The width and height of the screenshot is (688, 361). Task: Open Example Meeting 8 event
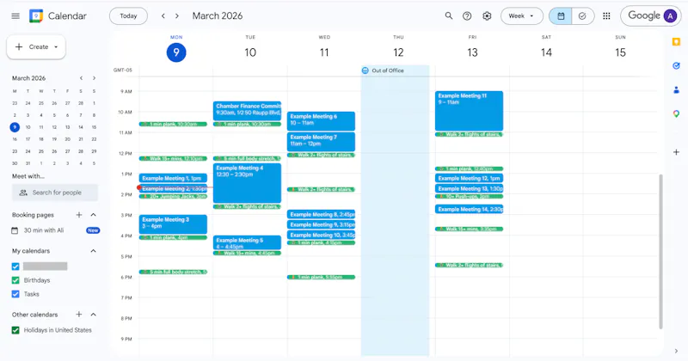[x=321, y=215]
